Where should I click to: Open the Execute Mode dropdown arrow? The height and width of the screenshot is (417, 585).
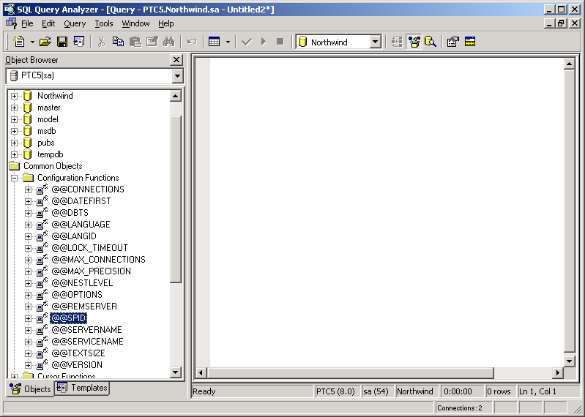click(228, 42)
